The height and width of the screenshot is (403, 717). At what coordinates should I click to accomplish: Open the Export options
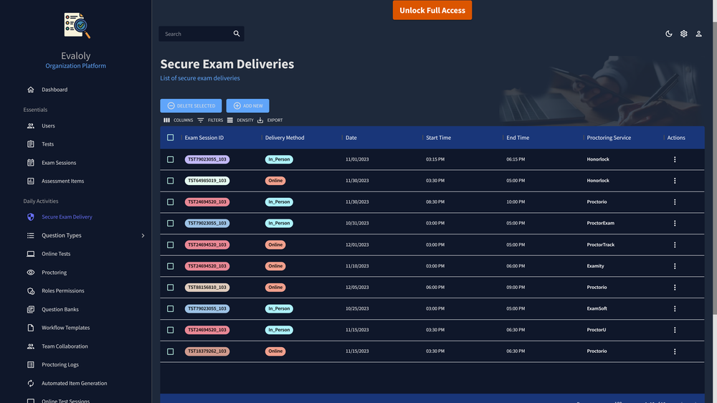(270, 120)
